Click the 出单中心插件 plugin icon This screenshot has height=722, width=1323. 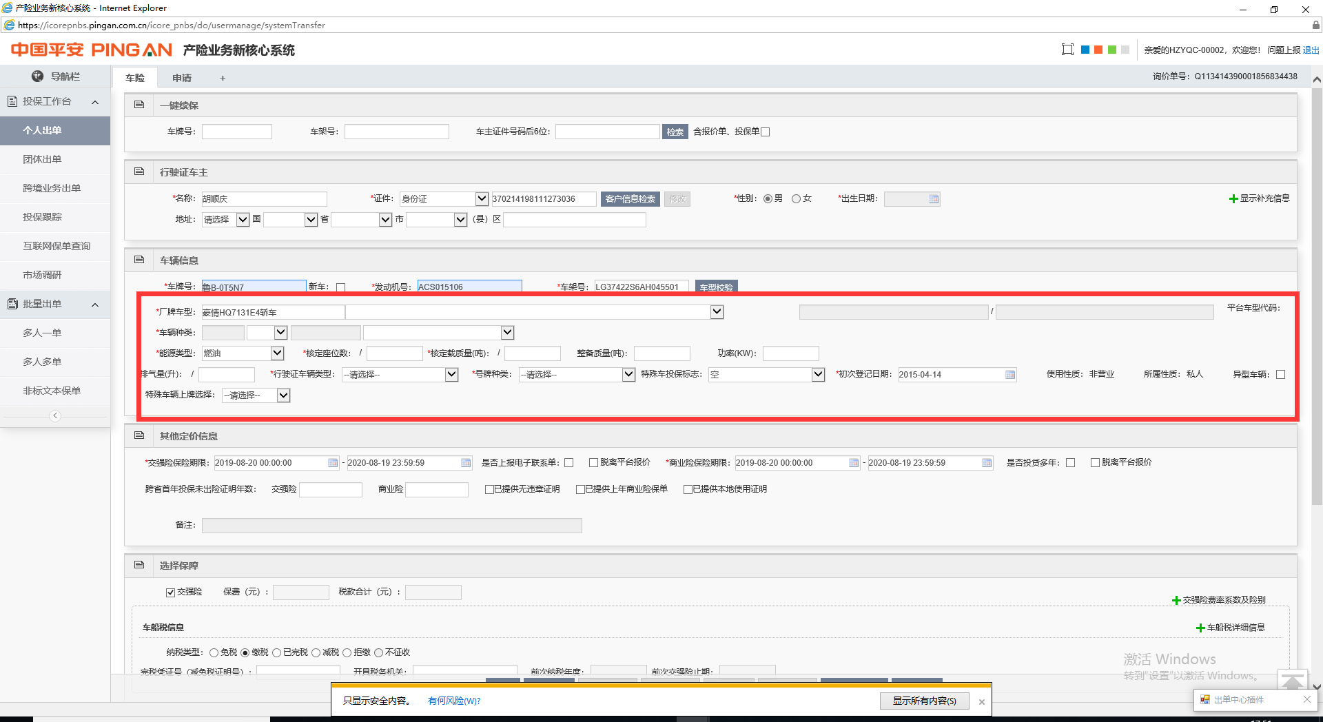1205,699
